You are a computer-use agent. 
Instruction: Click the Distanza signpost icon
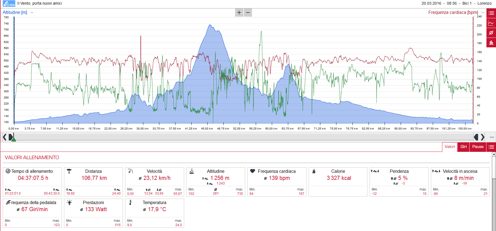tap(69, 171)
